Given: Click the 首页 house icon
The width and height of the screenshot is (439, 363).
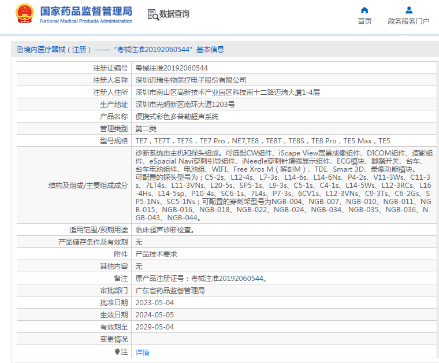Looking at the screenshot, I should tap(364, 10).
